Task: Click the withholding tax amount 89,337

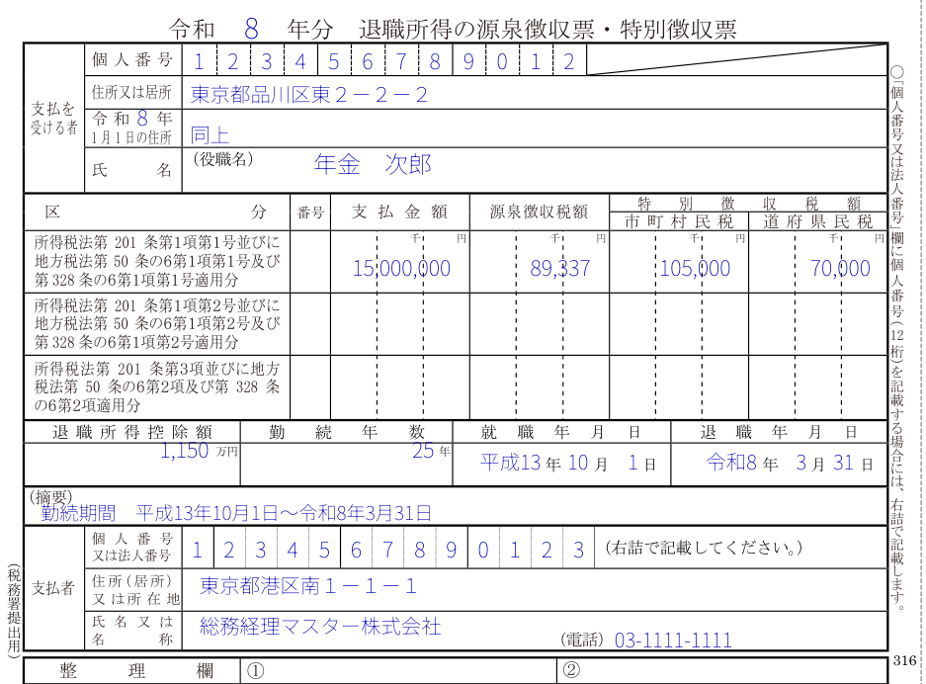Action: (x=560, y=268)
